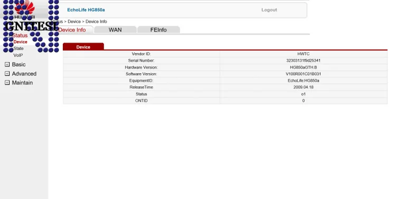Click the V100R001C01B031 software value
This screenshot has height=199, width=396.
(x=303, y=74)
